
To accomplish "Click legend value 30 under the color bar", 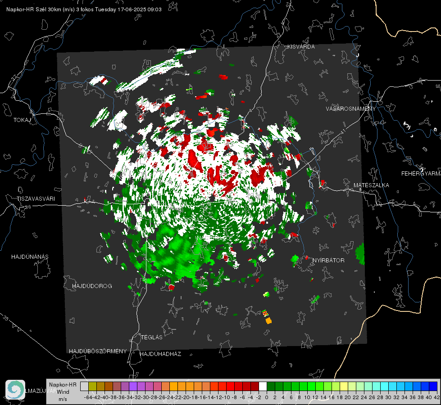I will click(x=388, y=397).
